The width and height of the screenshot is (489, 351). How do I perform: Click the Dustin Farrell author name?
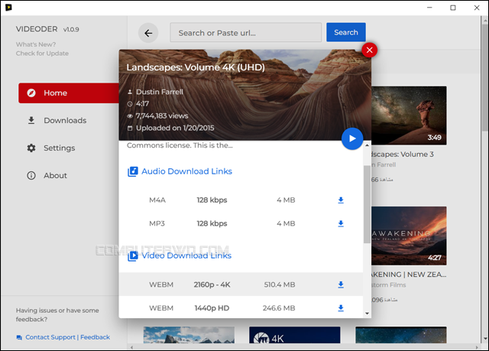click(160, 92)
